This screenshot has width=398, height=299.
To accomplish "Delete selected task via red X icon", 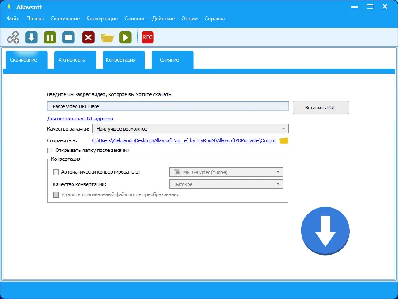I will click(x=88, y=37).
